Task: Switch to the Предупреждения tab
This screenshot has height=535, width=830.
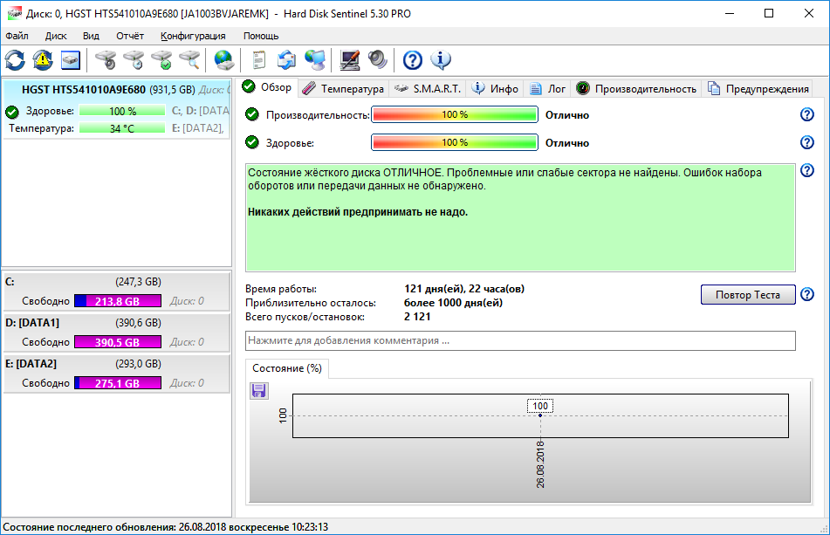Action: (758, 89)
